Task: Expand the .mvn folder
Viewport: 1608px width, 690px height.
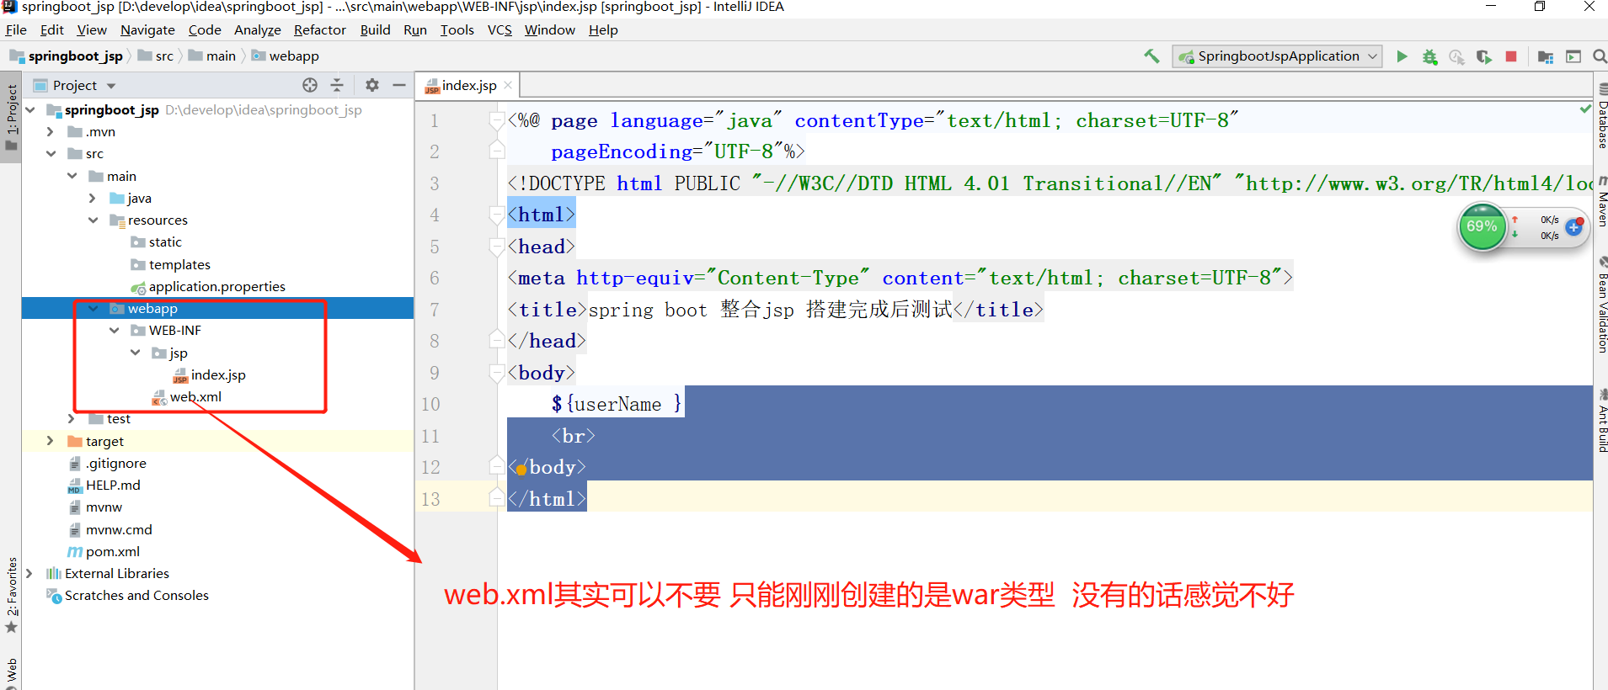Action: point(50,131)
